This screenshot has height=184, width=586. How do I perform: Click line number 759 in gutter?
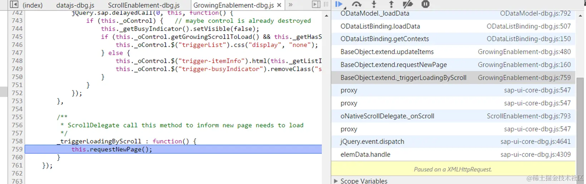click(17, 149)
